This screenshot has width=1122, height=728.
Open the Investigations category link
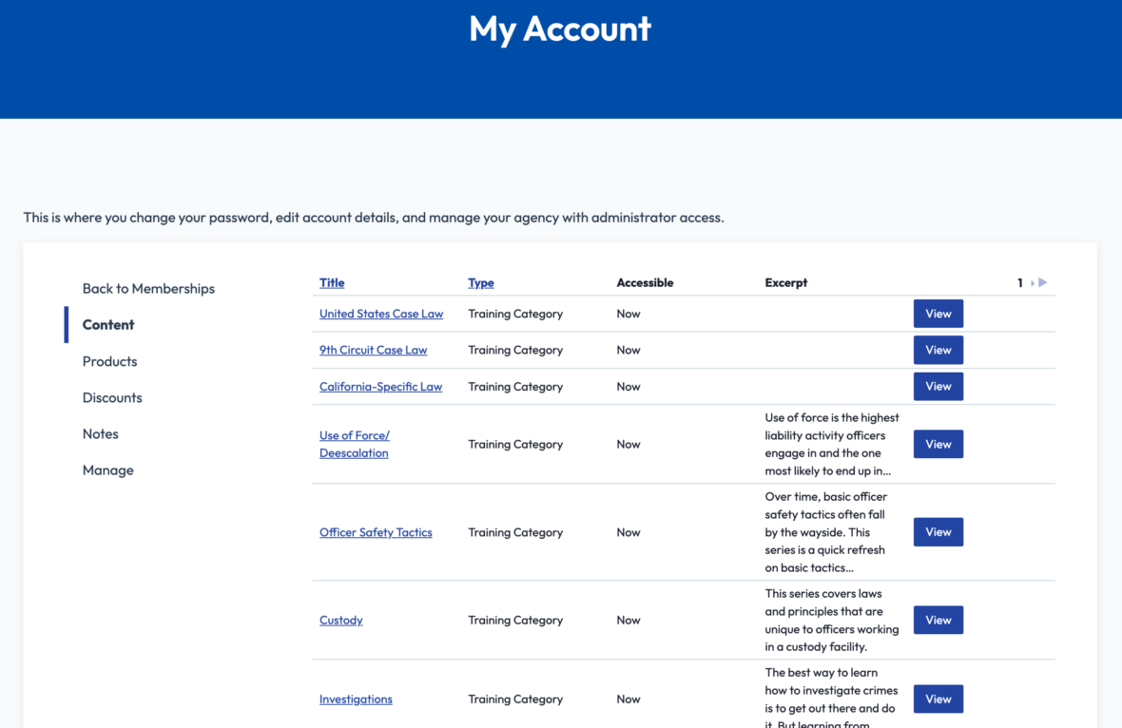(x=356, y=699)
